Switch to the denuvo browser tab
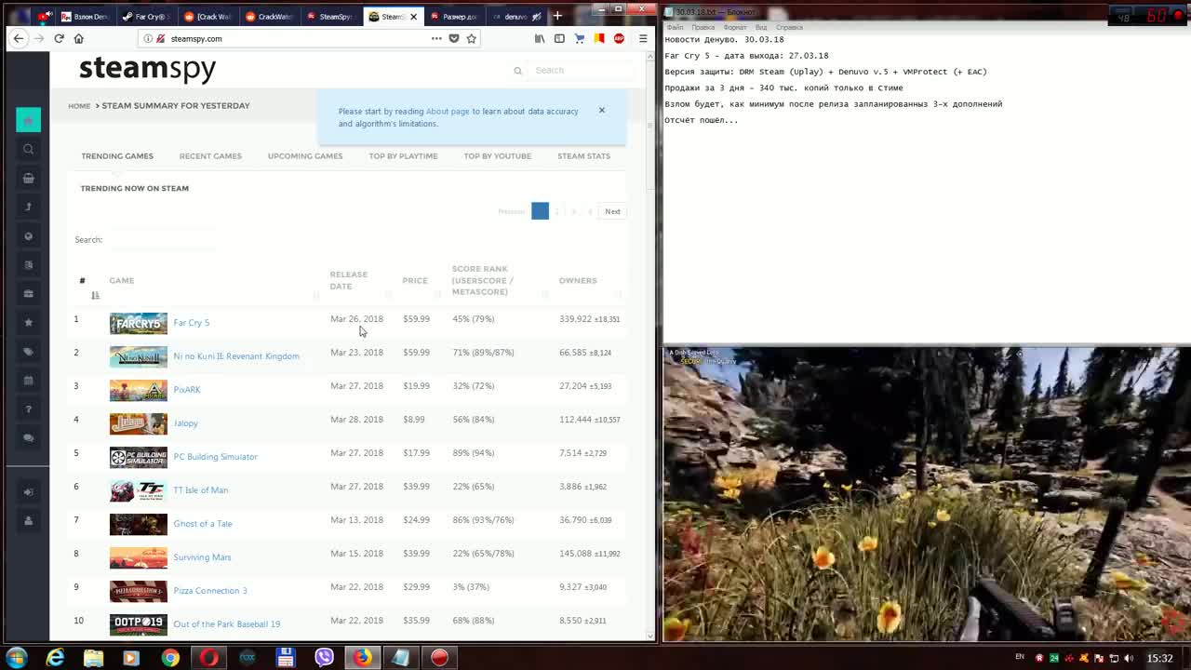The height and width of the screenshot is (670, 1191). [515, 17]
